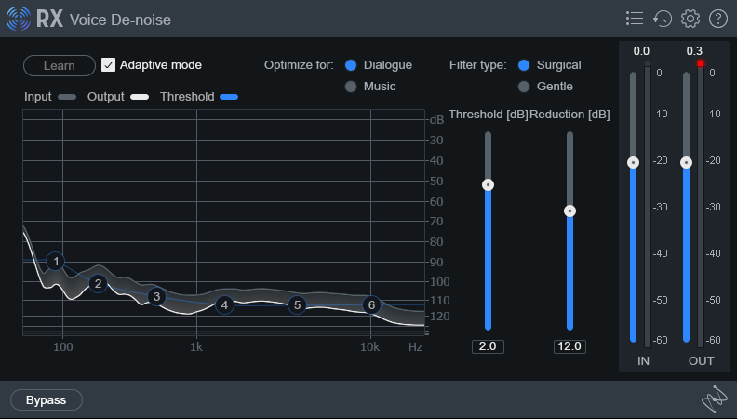Choose Gentle filter type
737x419 pixels.
click(524, 87)
